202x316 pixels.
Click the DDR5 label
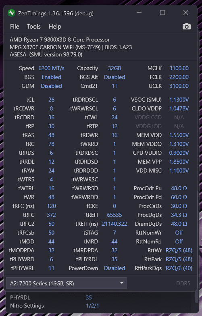pyautogui.click(x=183, y=284)
